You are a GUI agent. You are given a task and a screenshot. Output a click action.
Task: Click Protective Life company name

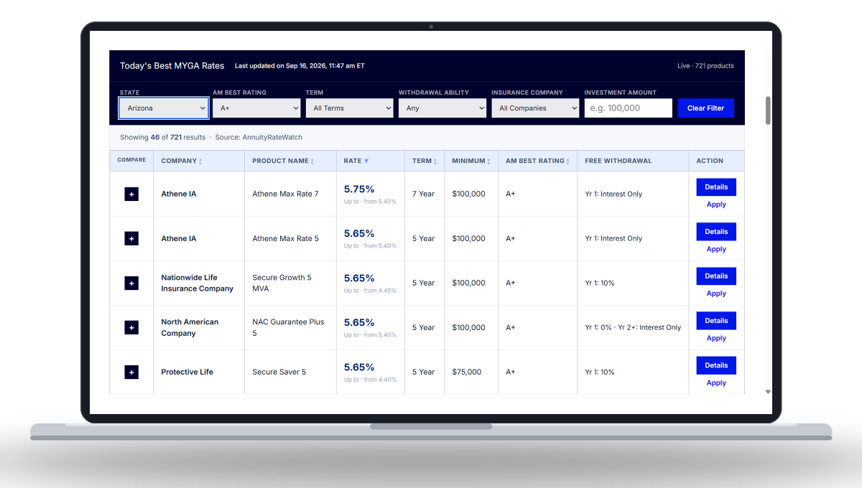(x=187, y=372)
